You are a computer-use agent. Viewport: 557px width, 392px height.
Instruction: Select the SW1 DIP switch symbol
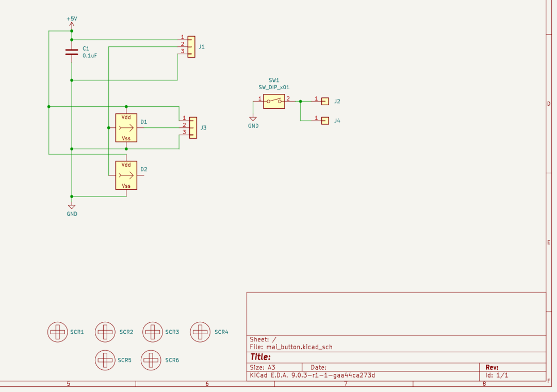point(274,101)
